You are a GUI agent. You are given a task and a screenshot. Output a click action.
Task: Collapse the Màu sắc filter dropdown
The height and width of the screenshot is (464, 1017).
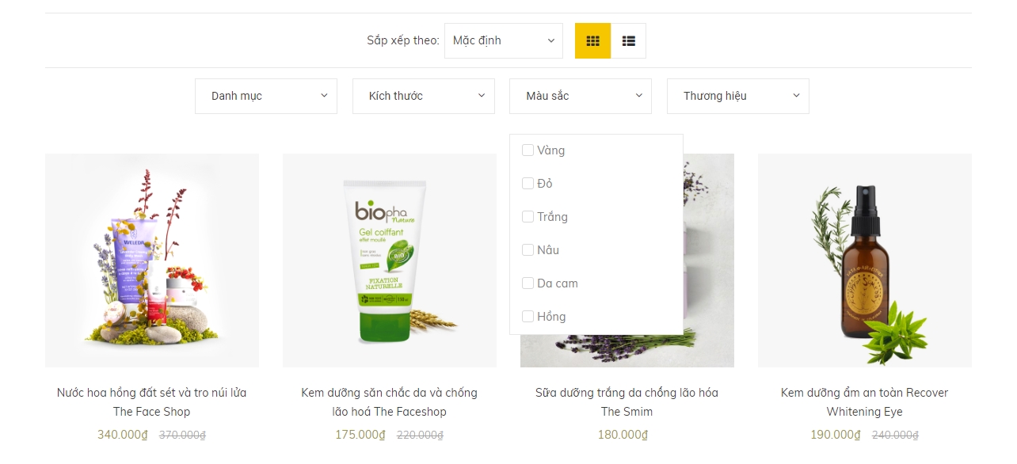(x=581, y=96)
